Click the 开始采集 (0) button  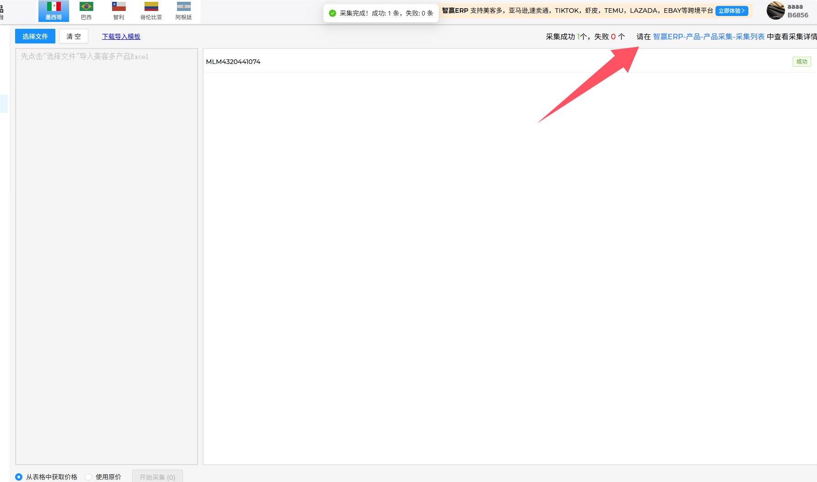157,477
